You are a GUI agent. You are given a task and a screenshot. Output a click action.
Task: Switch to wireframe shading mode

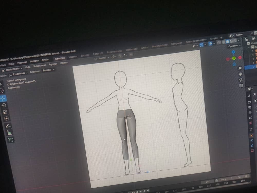[224, 42]
